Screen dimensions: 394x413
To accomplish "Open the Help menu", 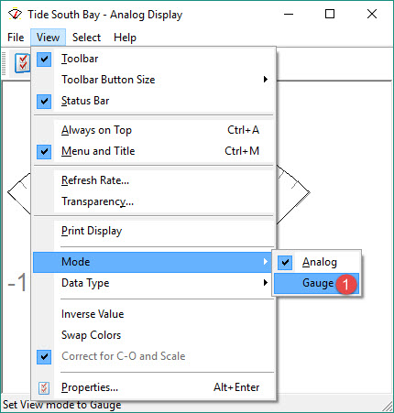I will (x=125, y=38).
